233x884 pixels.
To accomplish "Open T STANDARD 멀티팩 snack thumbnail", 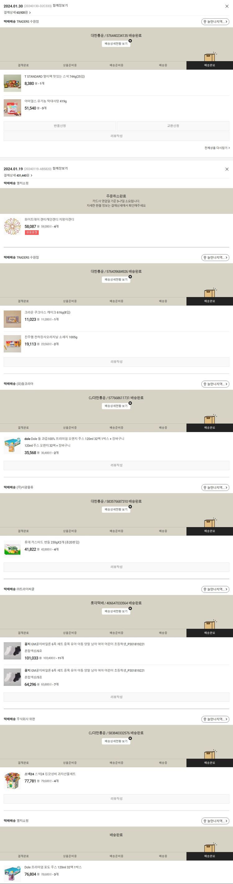I will pos(12,83).
